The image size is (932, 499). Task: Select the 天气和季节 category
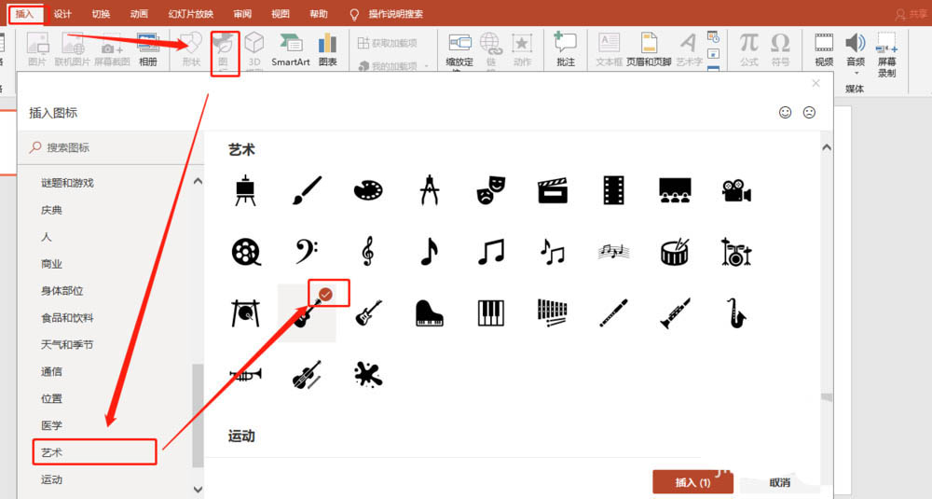(67, 344)
